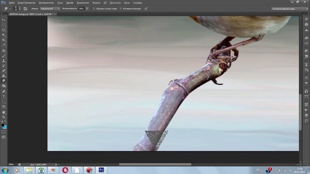Select the Pen tool
The width and height of the screenshot is (310, 174).
click(x=3, y=91)
